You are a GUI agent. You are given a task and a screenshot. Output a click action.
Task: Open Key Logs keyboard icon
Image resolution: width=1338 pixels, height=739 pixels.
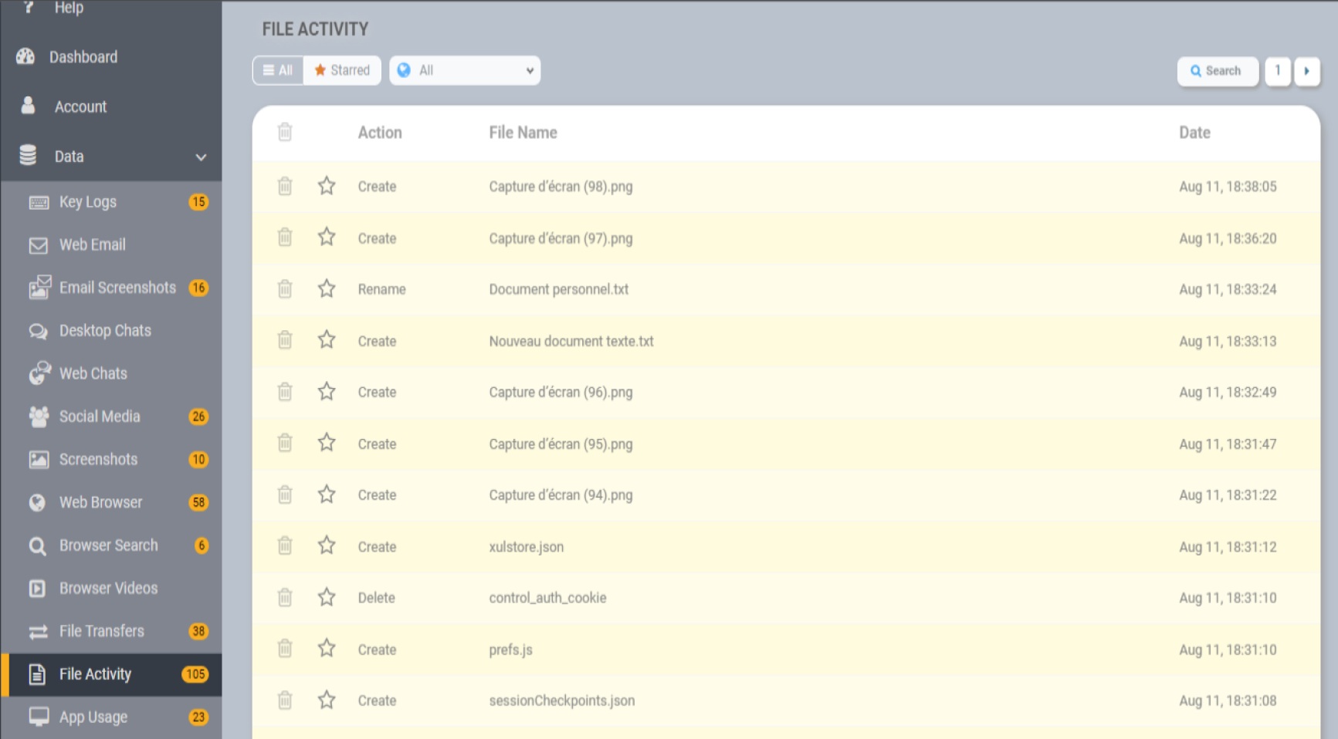39,202
